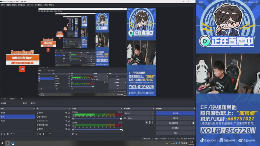Pop out the Controls dock panel
Image resolution: width=260 pixels, height=146 pixels.
194,109
